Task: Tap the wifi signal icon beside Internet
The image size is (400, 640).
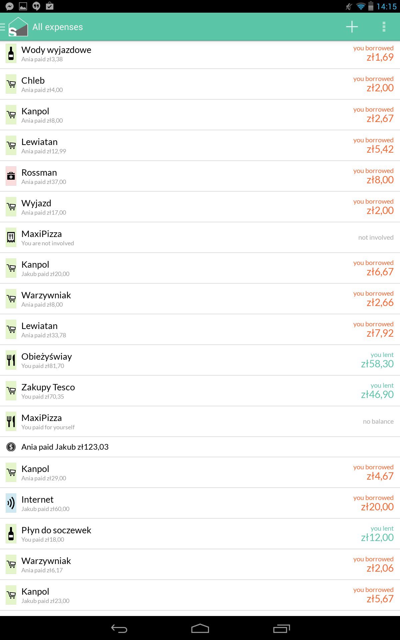Action: (11, 503)
